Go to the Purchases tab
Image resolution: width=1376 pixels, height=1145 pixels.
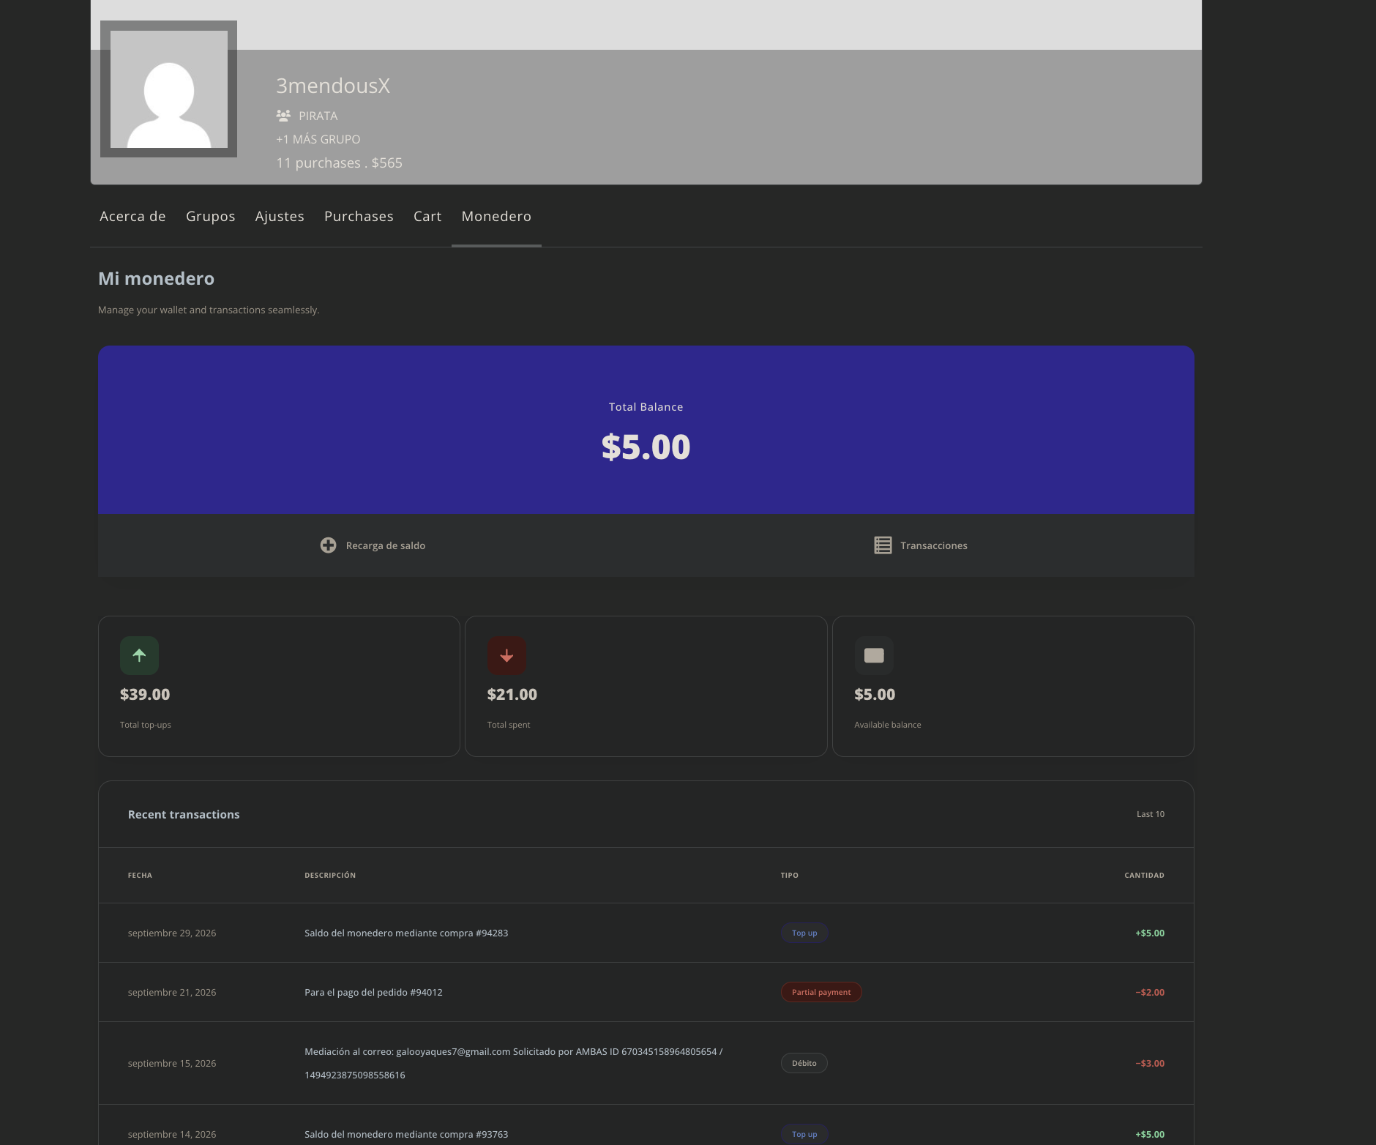[x=359, y=216]
